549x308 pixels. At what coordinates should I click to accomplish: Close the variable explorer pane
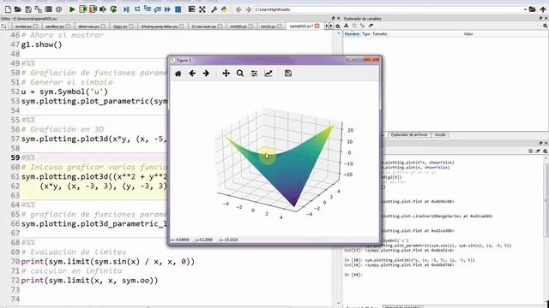[x=546, y=18]
